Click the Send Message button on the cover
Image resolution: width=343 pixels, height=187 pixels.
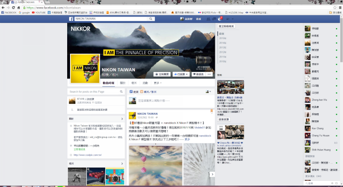pos(198,74)
